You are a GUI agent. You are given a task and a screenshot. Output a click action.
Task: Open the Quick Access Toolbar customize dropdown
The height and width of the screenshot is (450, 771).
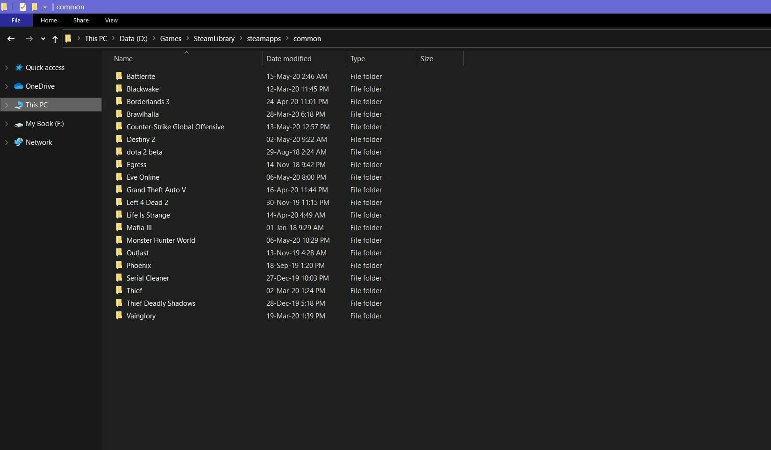pyautogui.click(x=45, y=7)
